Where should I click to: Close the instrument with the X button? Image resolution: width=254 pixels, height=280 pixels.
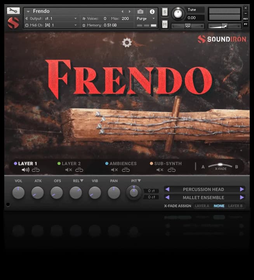245,8
